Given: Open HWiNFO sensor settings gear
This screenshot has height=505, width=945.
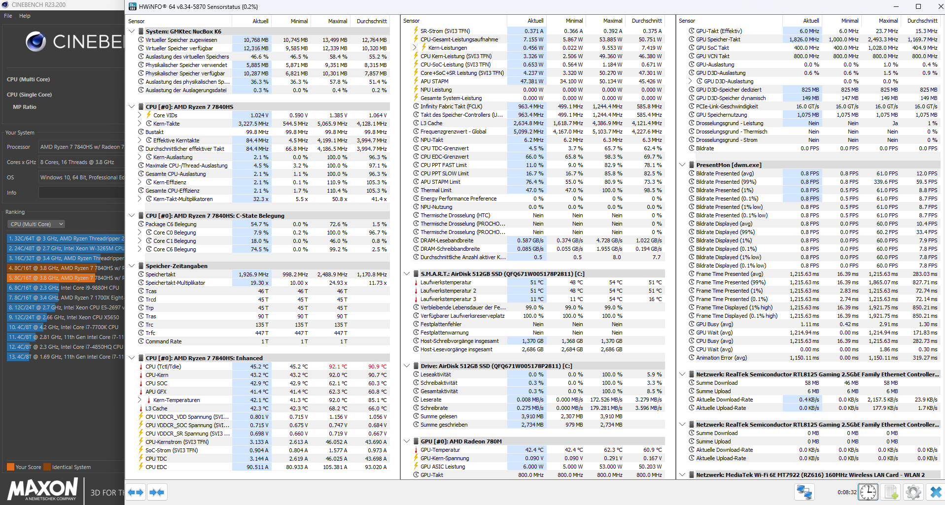Looking at the screenshot, I should [x=913, y=492].
